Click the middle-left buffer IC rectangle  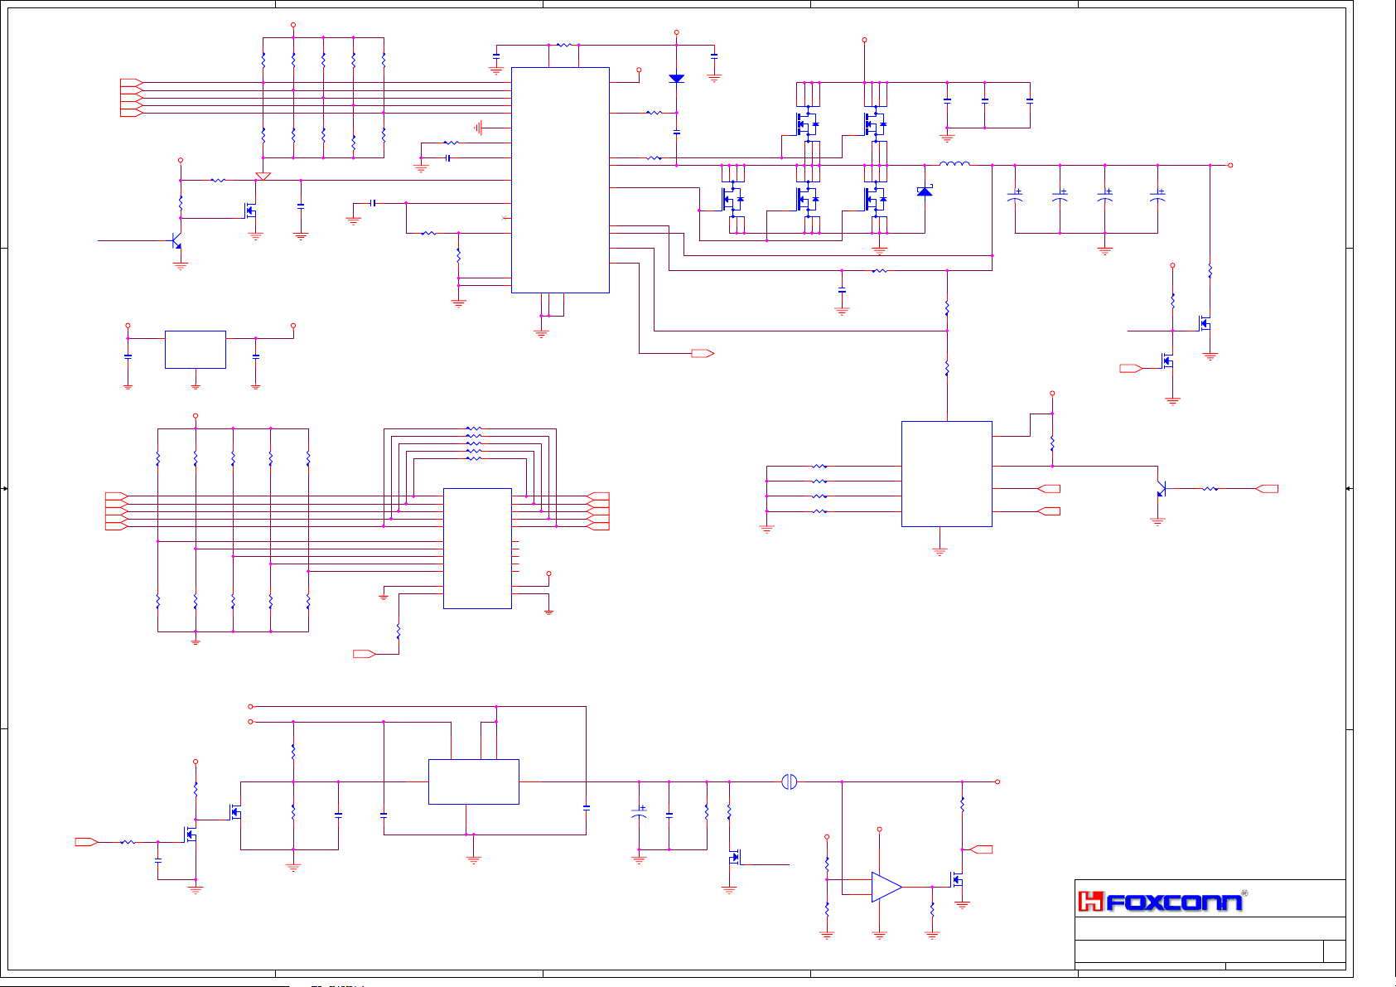[477, 549]
